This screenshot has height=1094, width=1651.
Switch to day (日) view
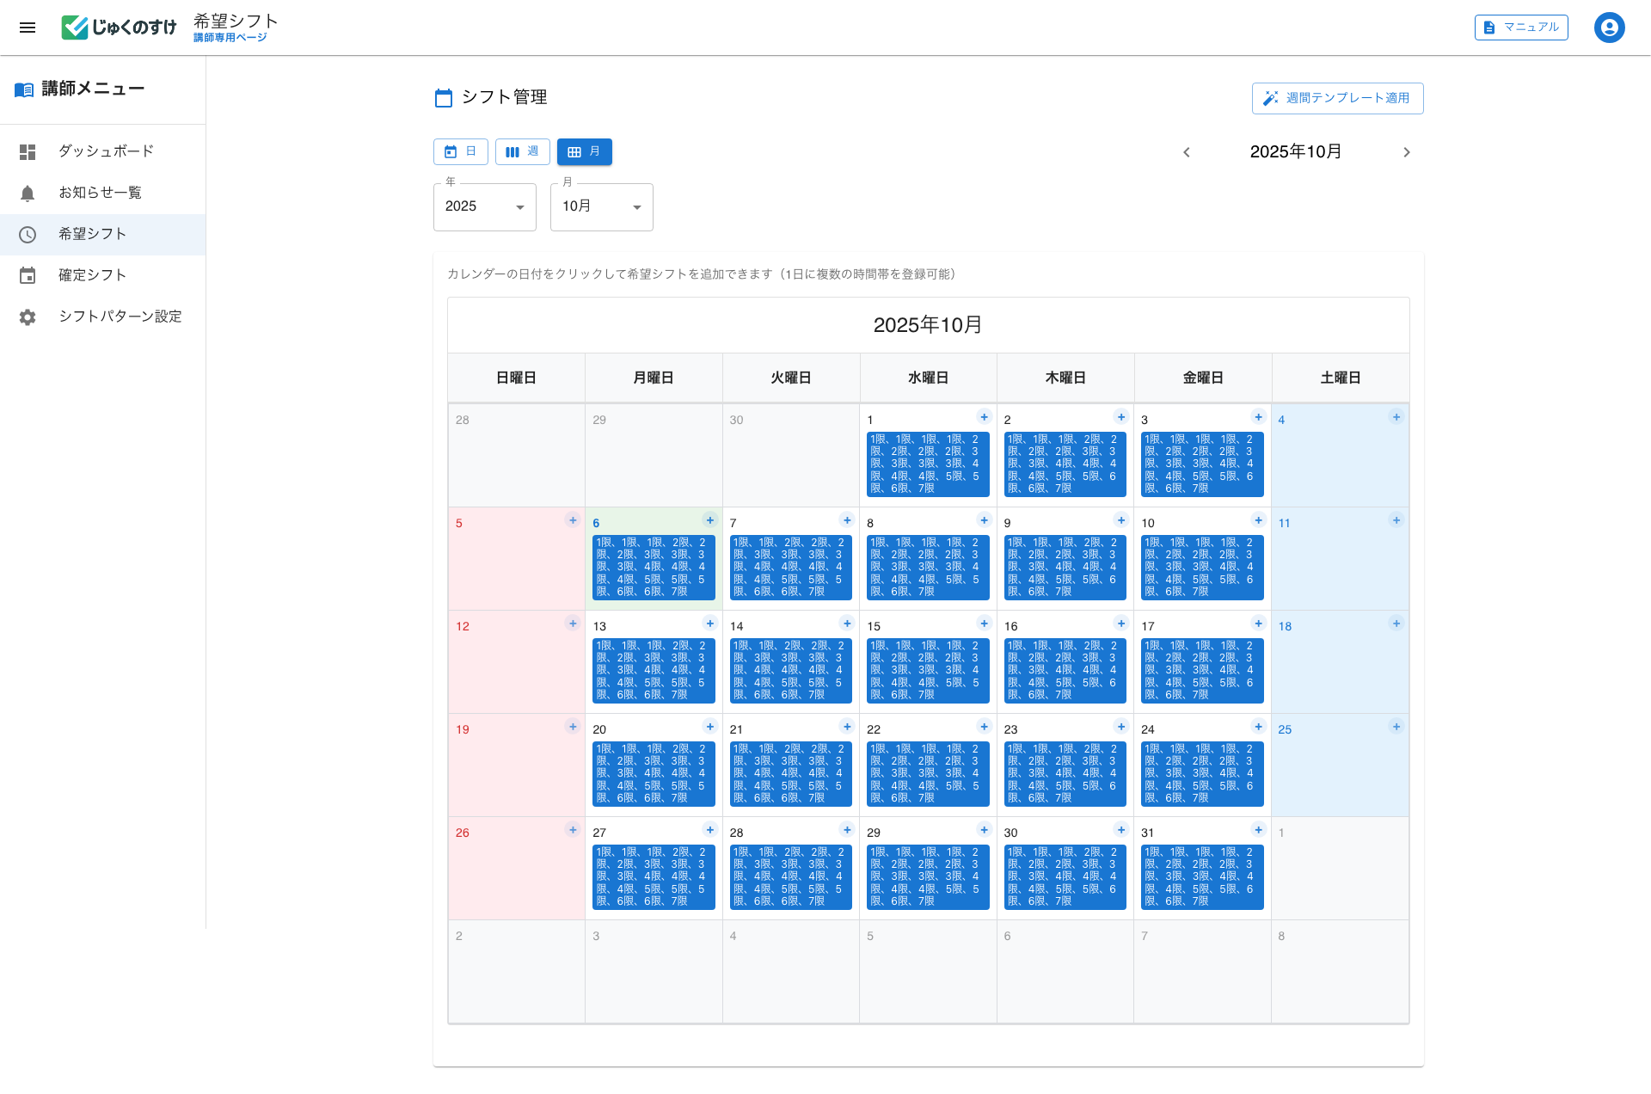460,151
